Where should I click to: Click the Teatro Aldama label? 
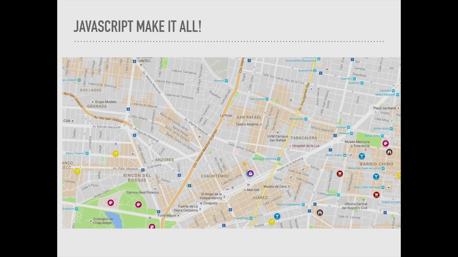tap(247, 124)
